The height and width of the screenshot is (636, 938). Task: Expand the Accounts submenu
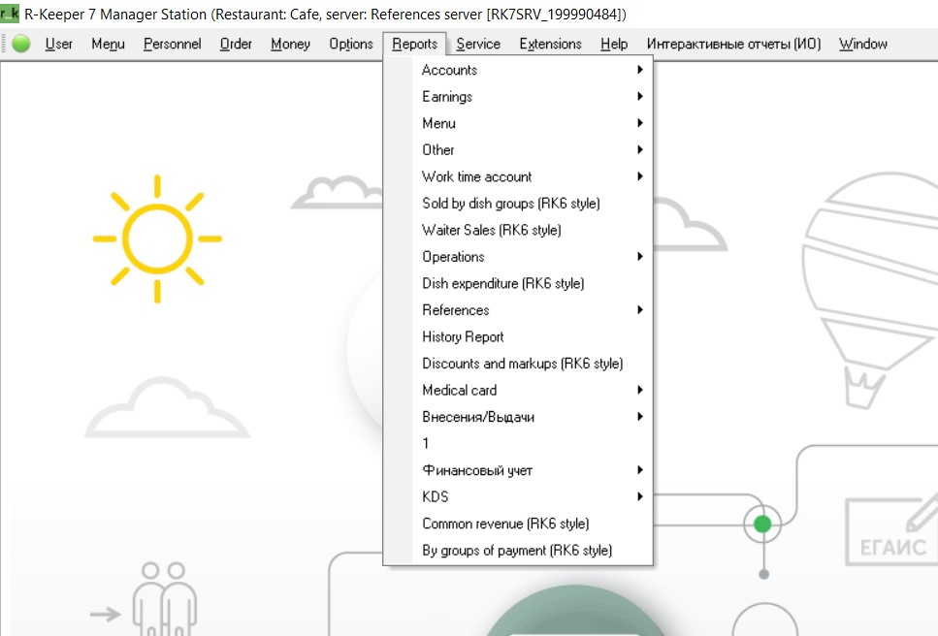coord(517,70)
